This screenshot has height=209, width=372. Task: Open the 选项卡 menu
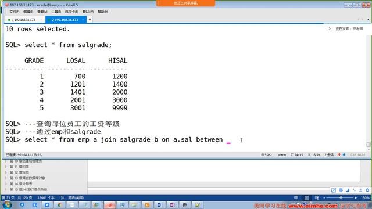[71, 12]
